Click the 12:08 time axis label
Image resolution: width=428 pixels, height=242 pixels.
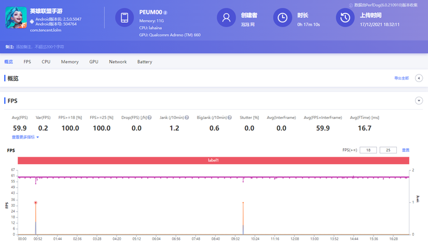pos(295,238)
